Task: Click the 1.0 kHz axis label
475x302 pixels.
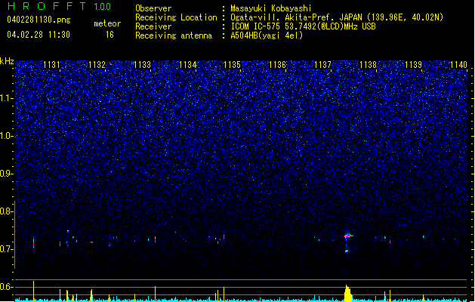Action: point(7,136)
